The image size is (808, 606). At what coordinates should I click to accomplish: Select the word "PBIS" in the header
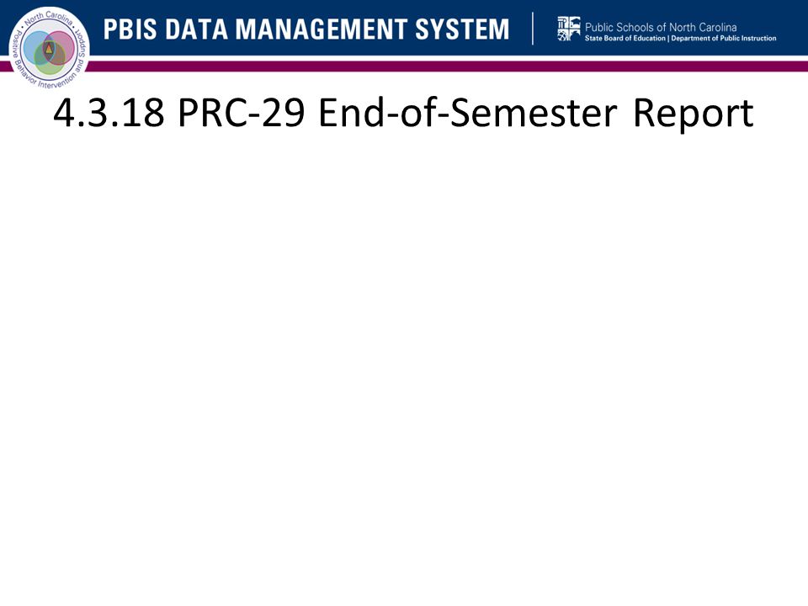tap(130, 29)
